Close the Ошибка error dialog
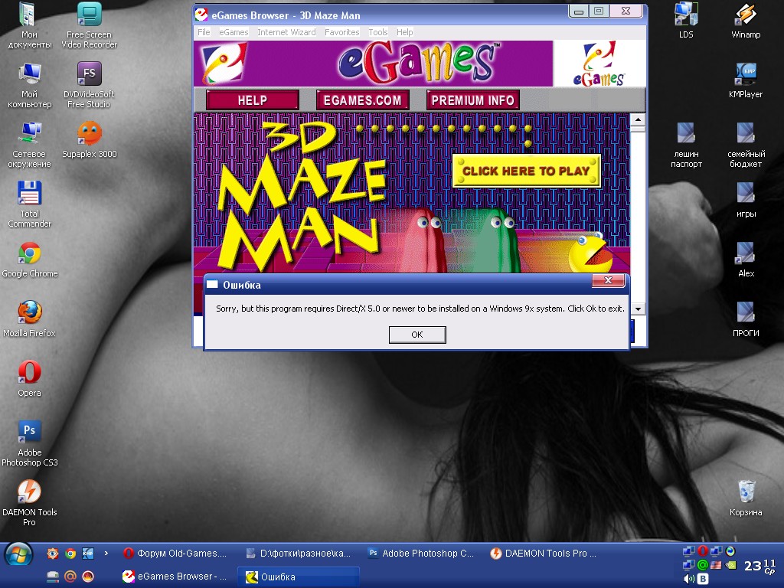784x588 pixels. click(x=608, y=280)
